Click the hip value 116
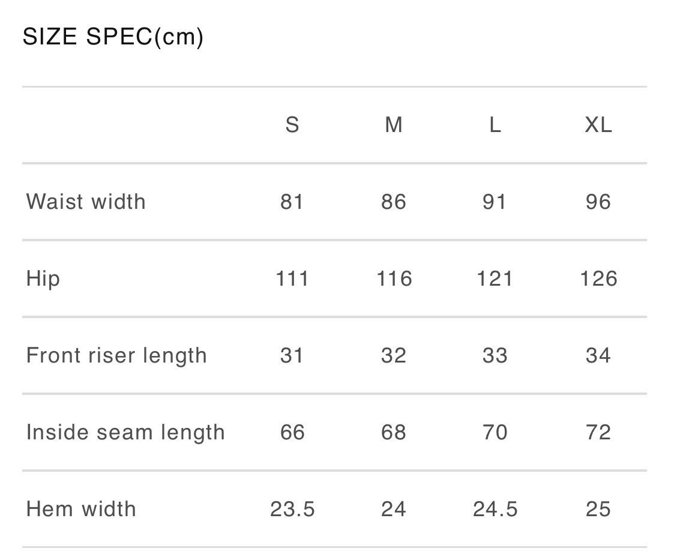The image size is (683, 554). [394, 279]
